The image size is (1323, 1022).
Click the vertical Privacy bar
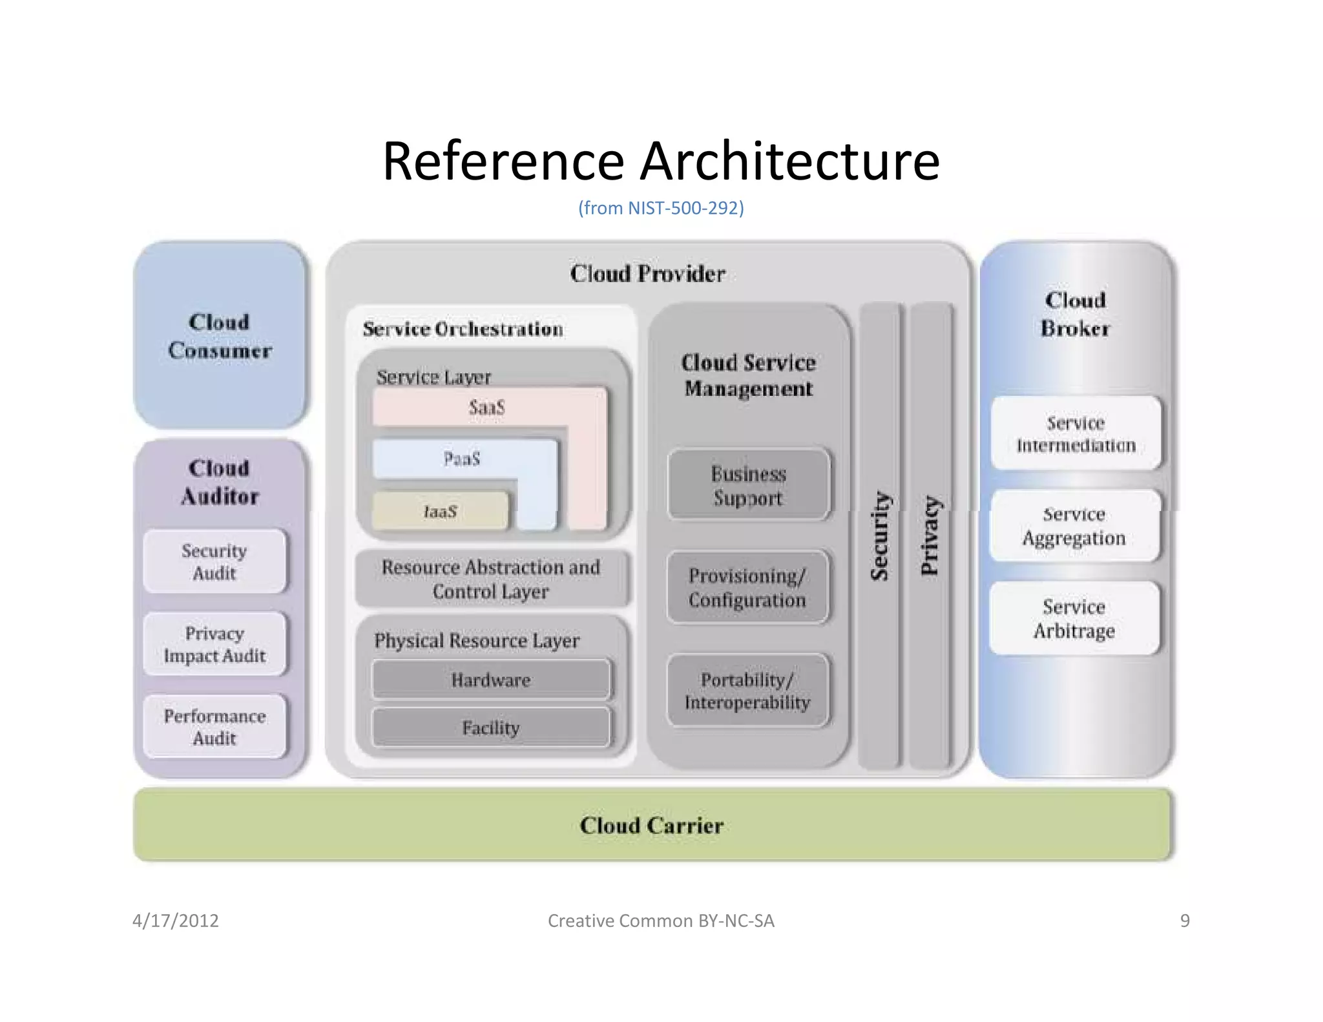coord(930,536)
